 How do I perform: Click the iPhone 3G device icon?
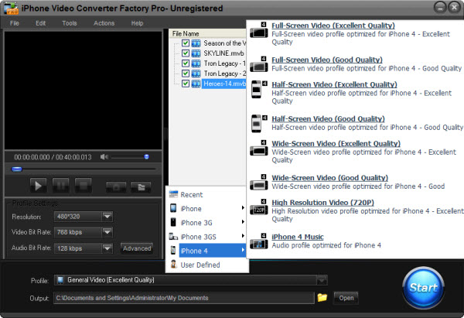click(x=173, y=222)
